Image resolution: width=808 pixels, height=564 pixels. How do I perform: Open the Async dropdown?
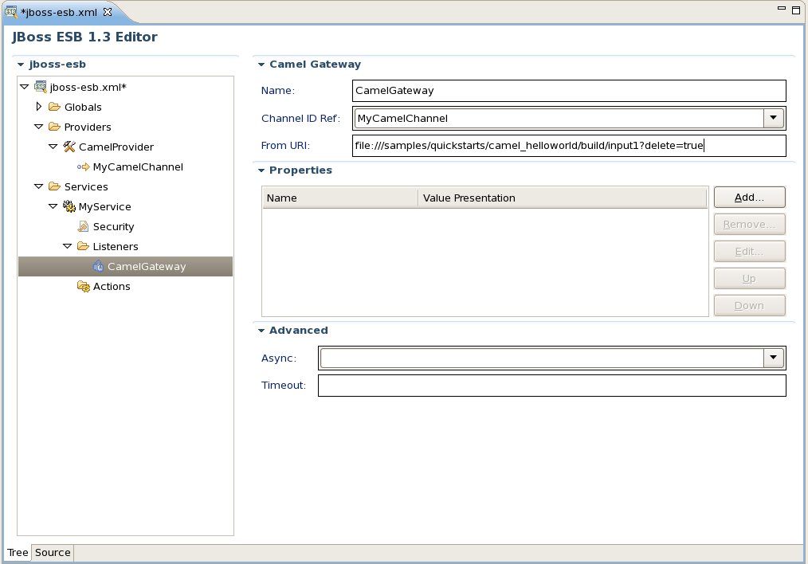coord(774,358)
